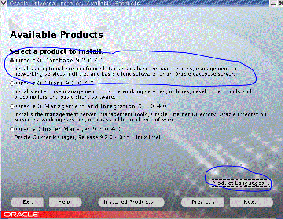Click the ORACLE logo at the bottom
Image resolution: width=283 pixels, height=219 pixels.
tap(21, 215)
